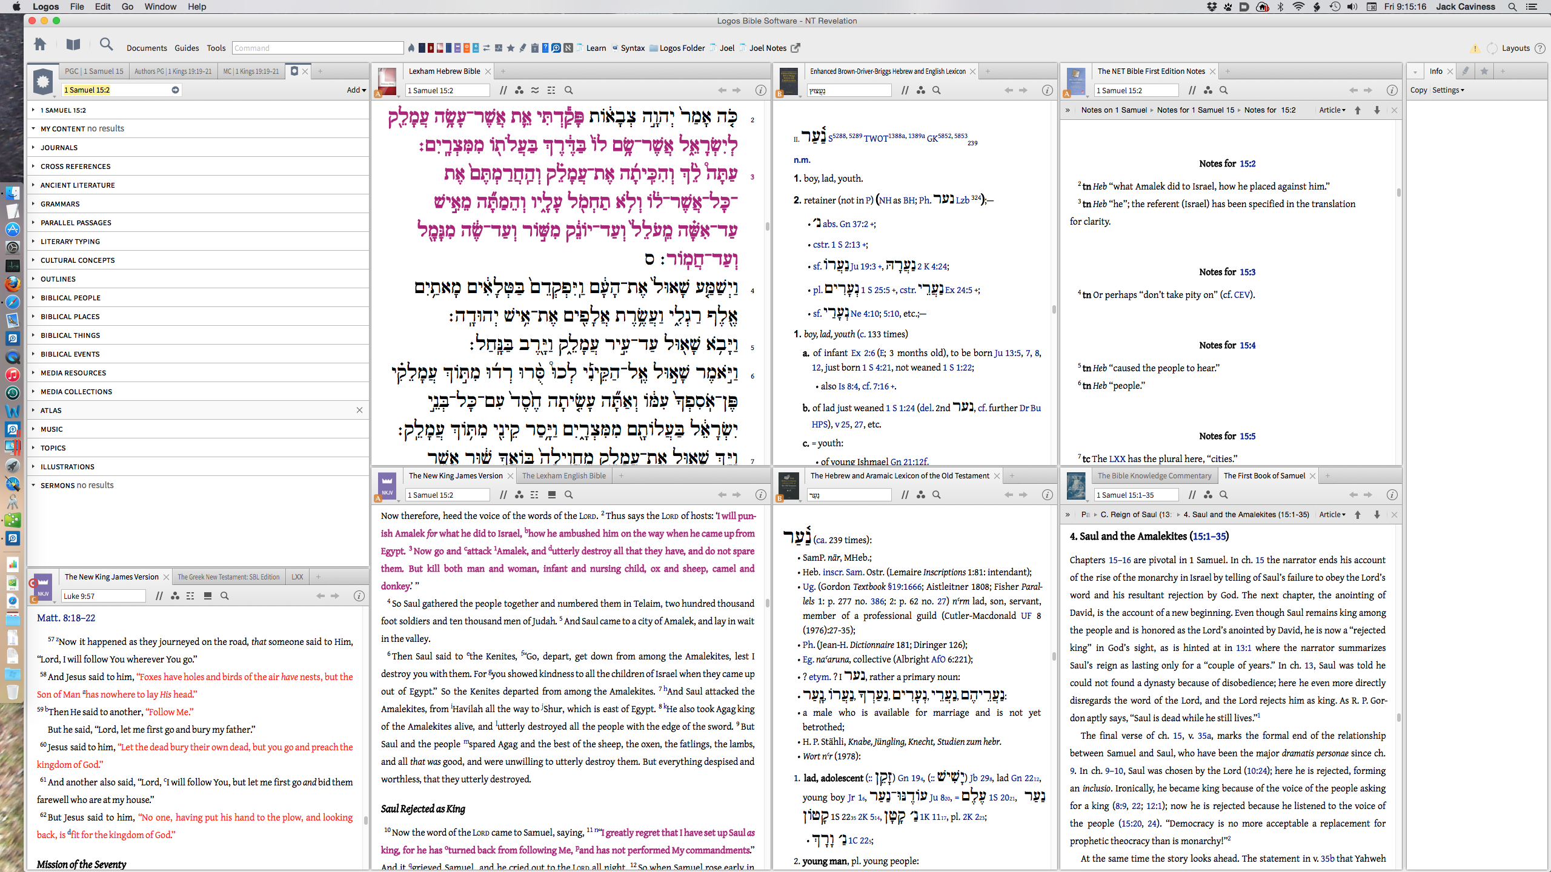Open visual filters in NET Bible Notes panel
1551x872 pixels.
pos(1208,90)
